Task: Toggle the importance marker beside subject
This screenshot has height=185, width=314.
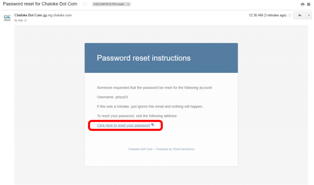Action: [x=85, y=4]
